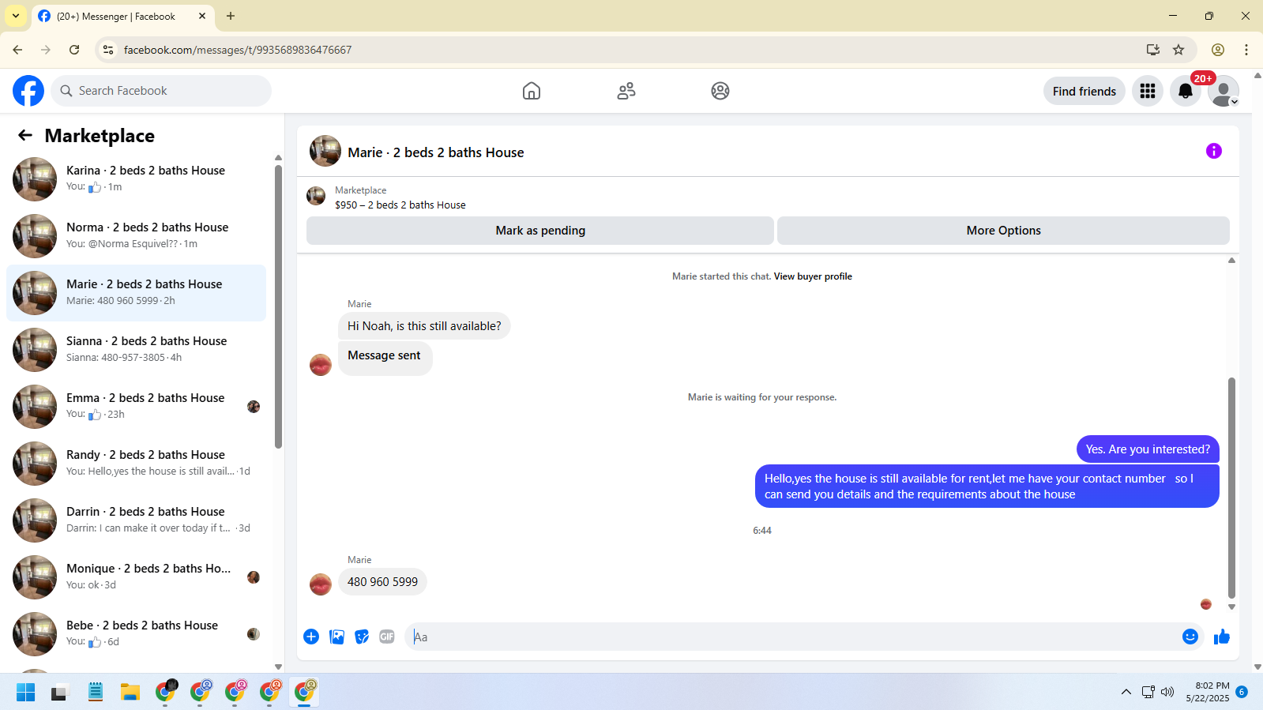Open Monique's conversation in the list

(x=136, y=577)
